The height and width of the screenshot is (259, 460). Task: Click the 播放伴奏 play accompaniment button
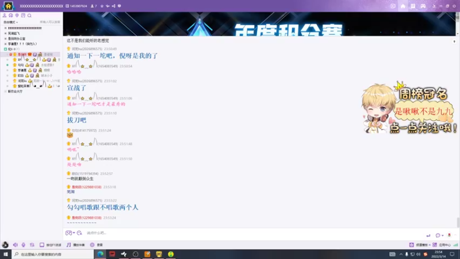[x=75, y=245]
